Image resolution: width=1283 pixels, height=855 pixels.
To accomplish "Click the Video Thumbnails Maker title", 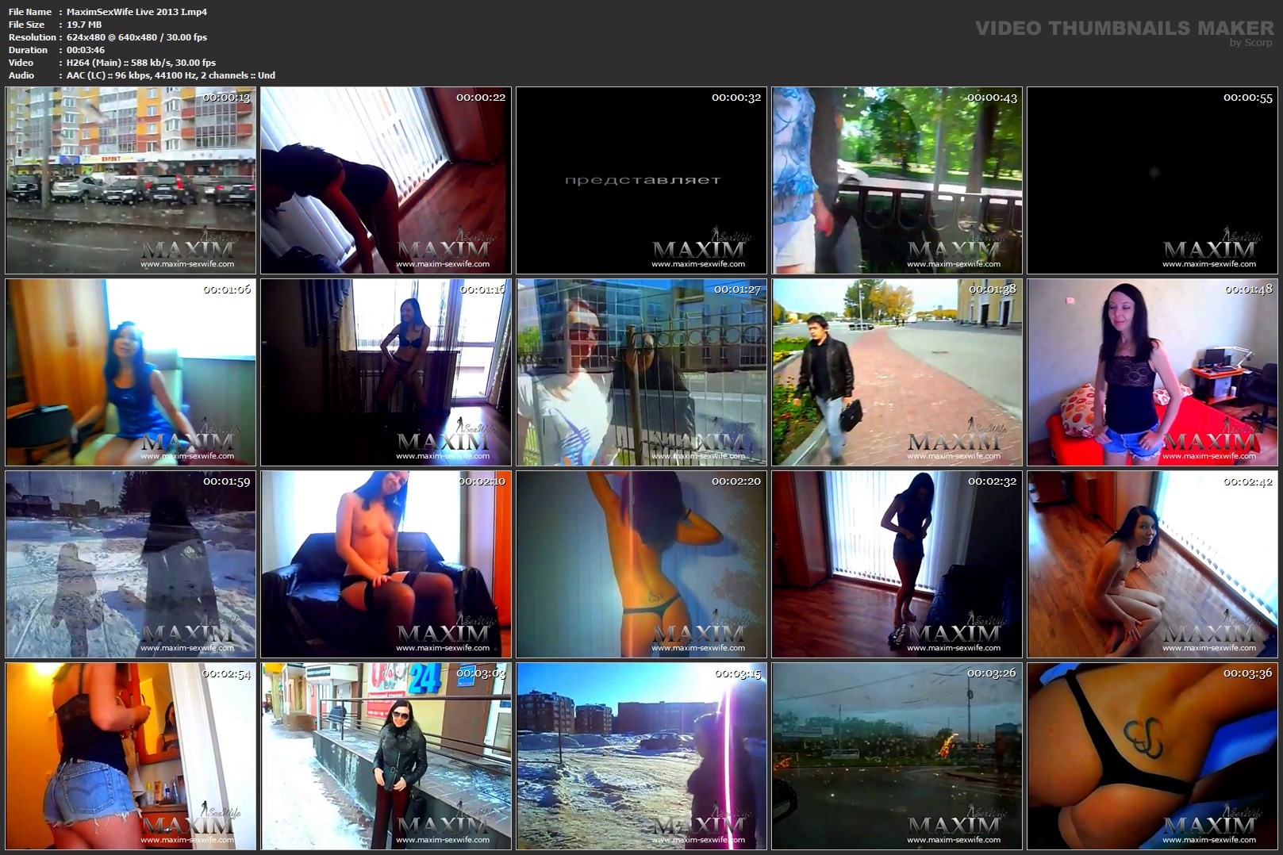I will coord(1124,28).
